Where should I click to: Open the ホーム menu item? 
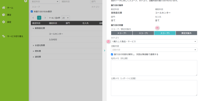(10, 8)
